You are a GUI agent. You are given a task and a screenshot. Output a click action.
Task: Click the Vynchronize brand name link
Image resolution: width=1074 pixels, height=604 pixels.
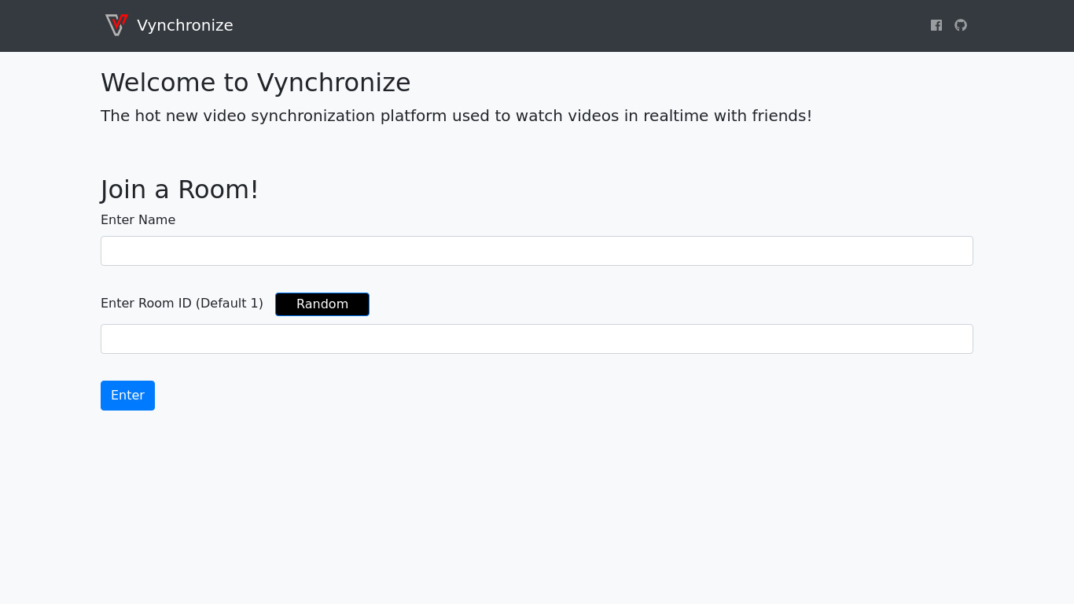185,25
